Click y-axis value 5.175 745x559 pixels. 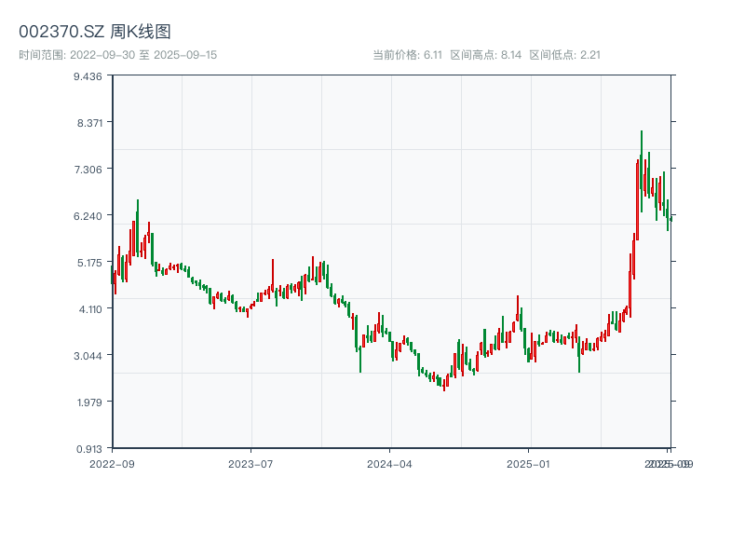[x=89, y=263]
